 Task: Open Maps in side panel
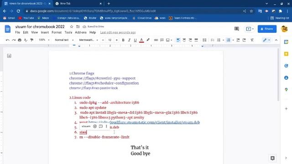[286, 90]
